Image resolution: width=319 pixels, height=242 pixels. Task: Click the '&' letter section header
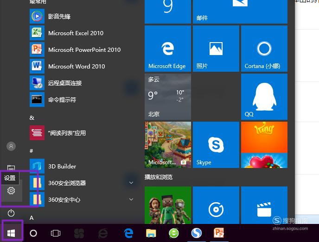tap(32, 118)
